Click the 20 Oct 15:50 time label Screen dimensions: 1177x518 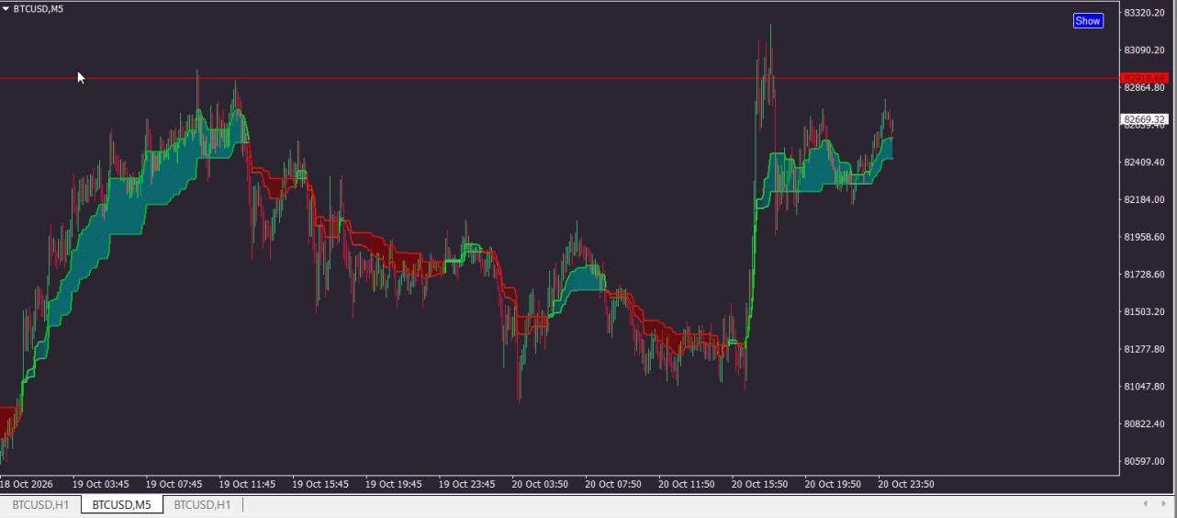click(x=760, y=484)
